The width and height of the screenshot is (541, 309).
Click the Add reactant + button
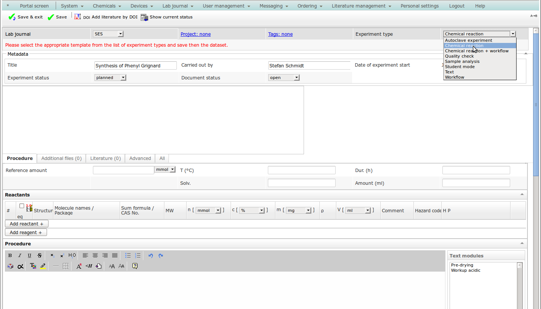(x=26, y=224)
